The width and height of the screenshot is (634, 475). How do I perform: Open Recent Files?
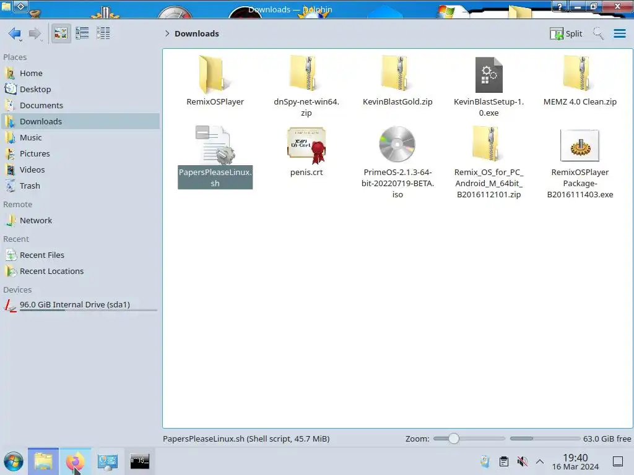coord(80,255)
